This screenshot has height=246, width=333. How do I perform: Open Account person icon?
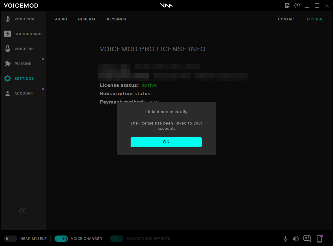point(8,93)
